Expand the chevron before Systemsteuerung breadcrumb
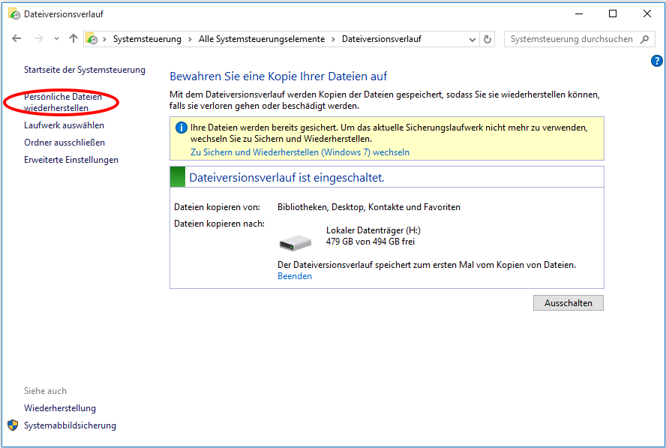 [104, 40]
